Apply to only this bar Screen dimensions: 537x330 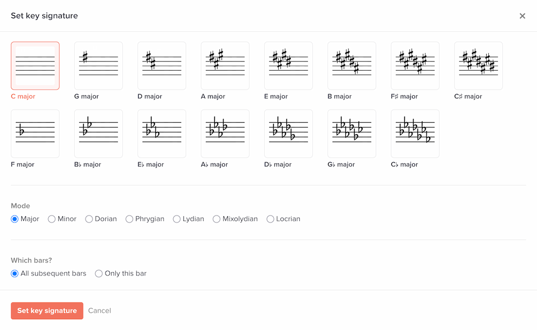click(99, 274)
